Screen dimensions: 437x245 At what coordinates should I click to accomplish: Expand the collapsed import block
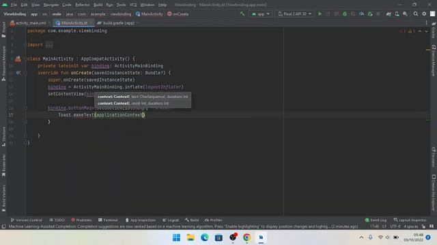pos(49,45)
